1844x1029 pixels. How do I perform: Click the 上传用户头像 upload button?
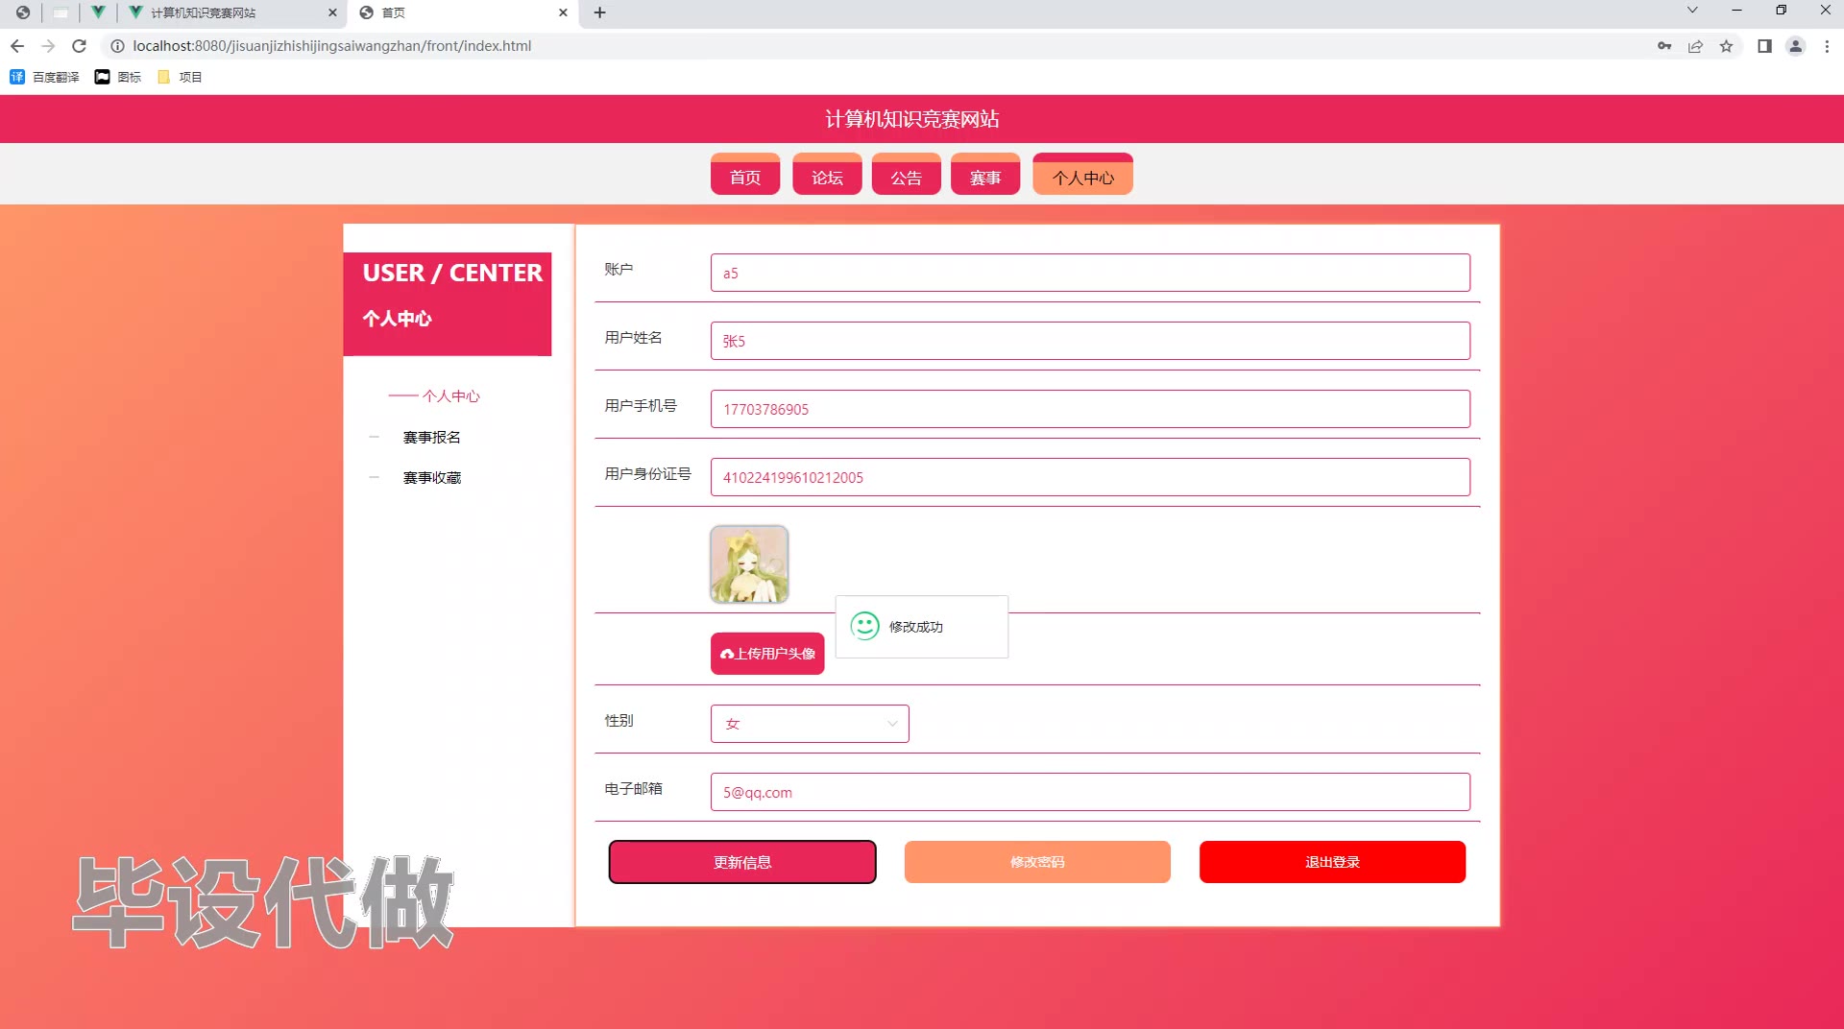coord(767,654)
